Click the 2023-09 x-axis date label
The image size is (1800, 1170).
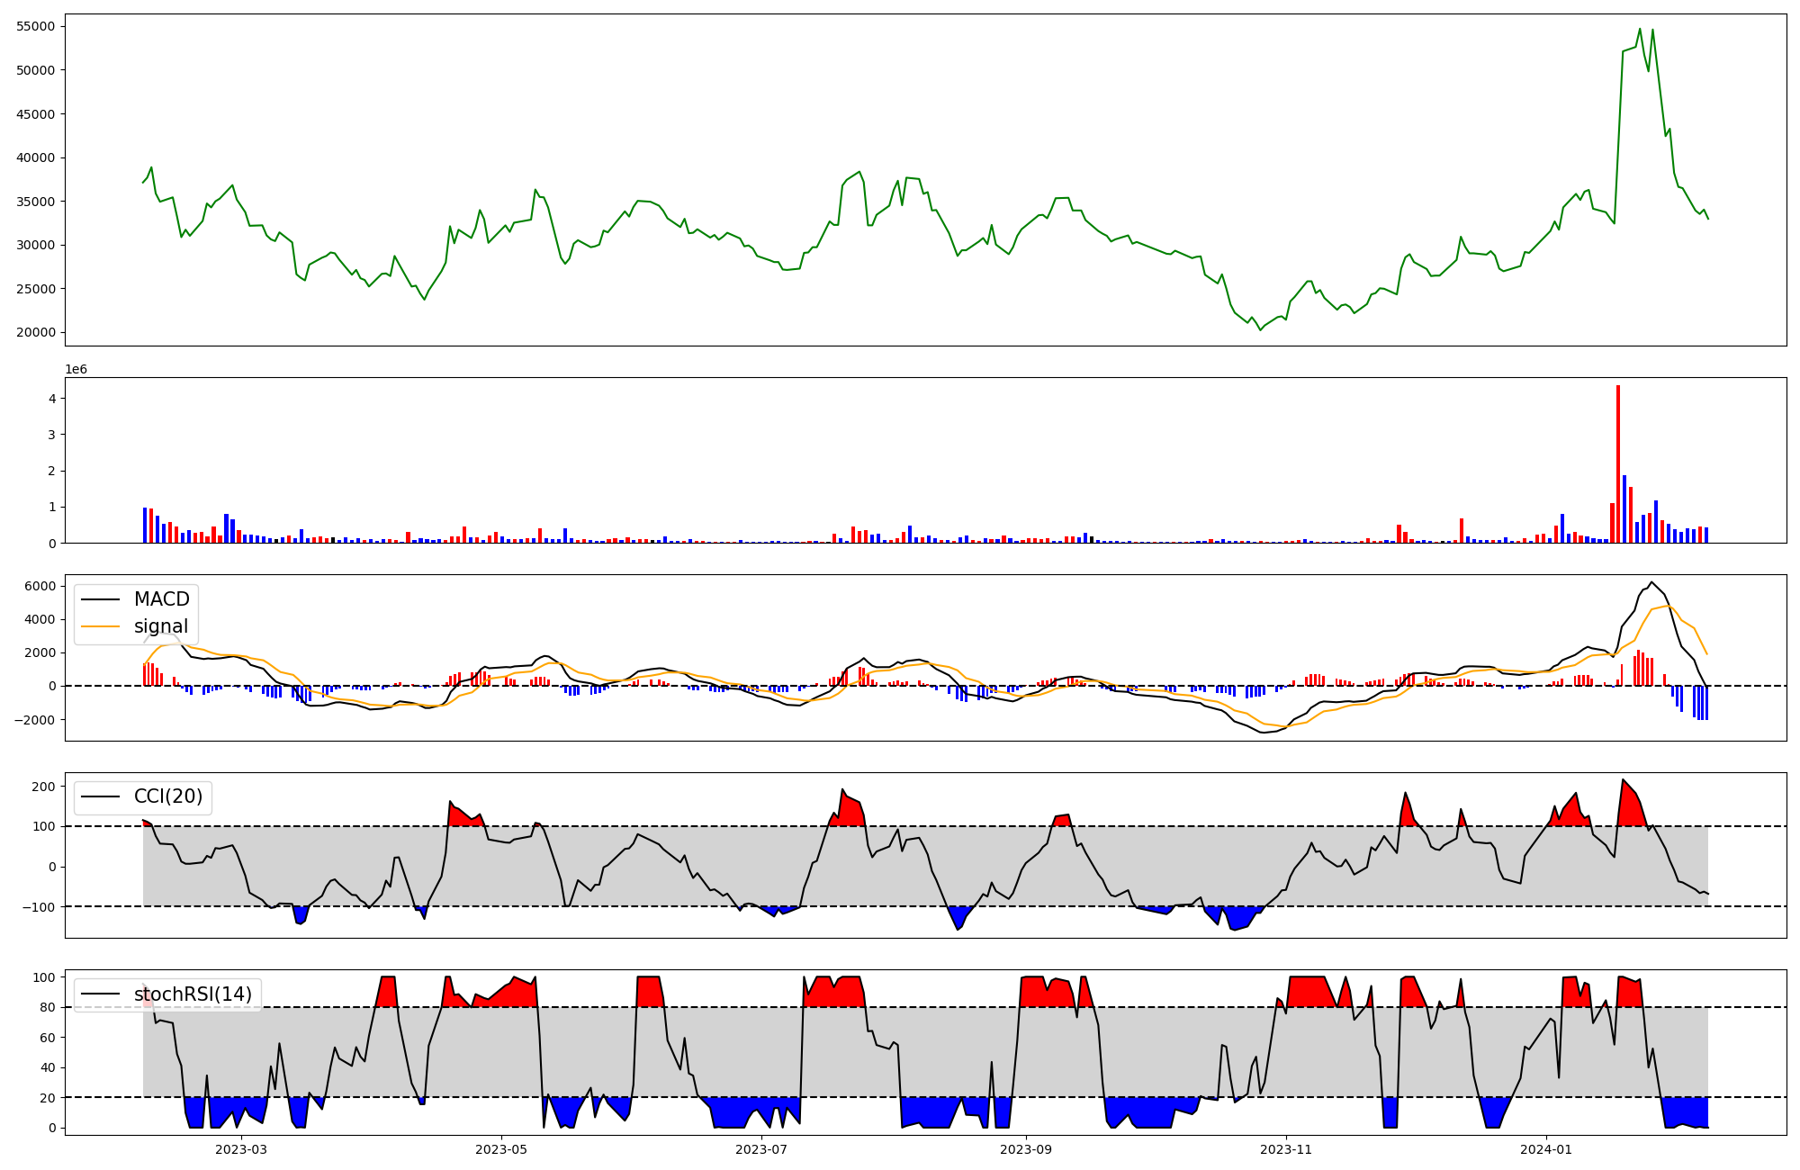point(1026,1149)
